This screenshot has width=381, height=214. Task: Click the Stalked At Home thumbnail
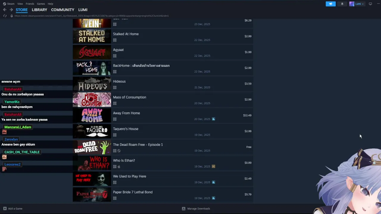click(x=92, y=36)
